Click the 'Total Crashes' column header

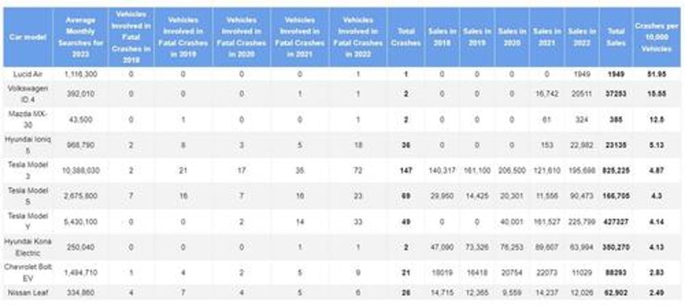pyautogui.click(x=406, y=38)
